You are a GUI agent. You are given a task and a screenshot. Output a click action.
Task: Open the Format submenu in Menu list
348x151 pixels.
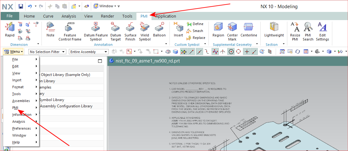pyautogui.click(x=21, y=87)
